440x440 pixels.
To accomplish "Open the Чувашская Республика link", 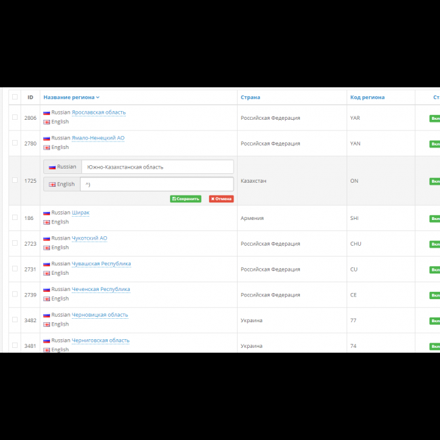I will [101, 264].
